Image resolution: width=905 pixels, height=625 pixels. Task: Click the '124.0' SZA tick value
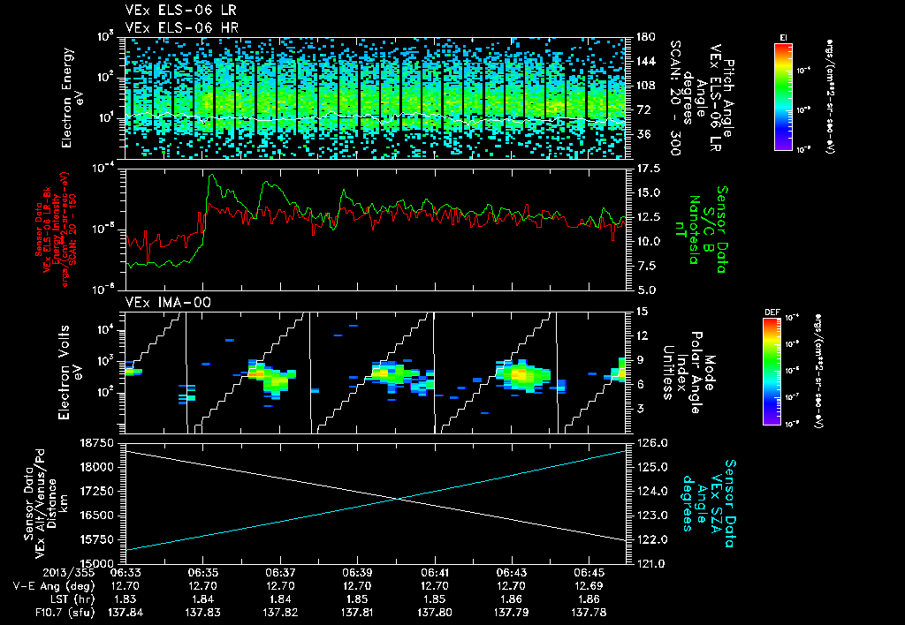pyautogui.click(x=651, y=492)
